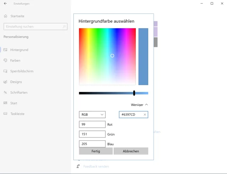
Task: Select the Hintergrund picture icon
Action: point(5,50)
